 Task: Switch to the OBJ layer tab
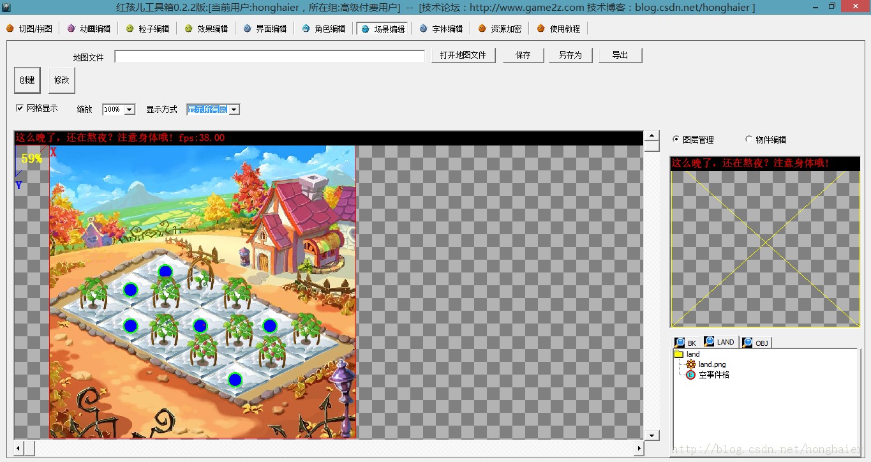click(x=756, y=343)
